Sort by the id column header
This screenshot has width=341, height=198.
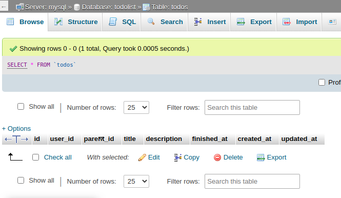pos(37,139)
